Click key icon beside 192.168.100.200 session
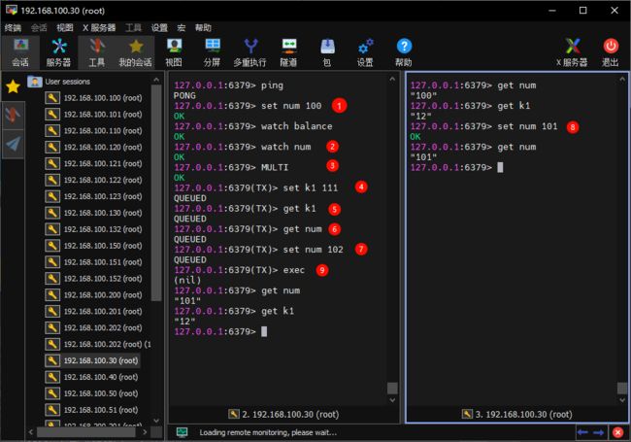The image size is (631, 442). (x=52, y=295)
